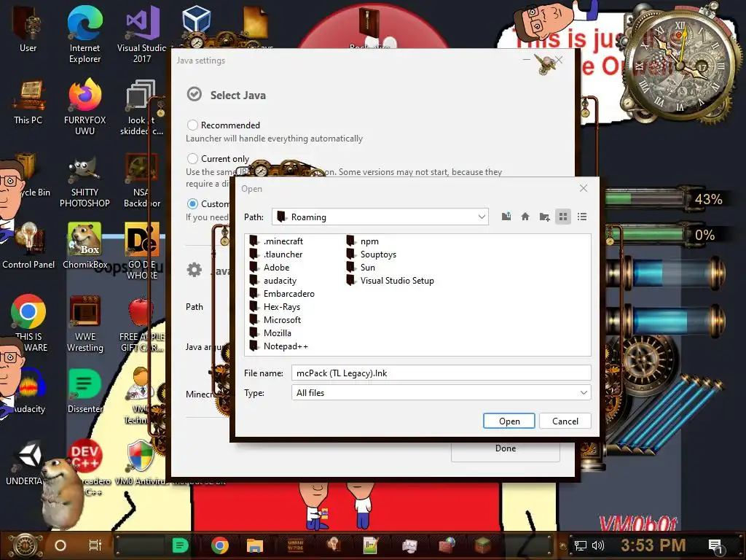Open the User desktop icon
Image resolution: width=746 pixels, height=560 pixels.
(x=28, y=29)
